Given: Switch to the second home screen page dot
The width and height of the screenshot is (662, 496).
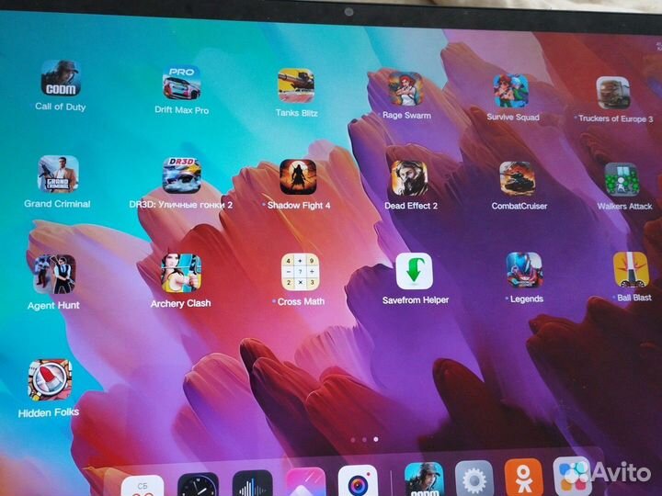Looking at the screenshot, I should tap(364, 439).
